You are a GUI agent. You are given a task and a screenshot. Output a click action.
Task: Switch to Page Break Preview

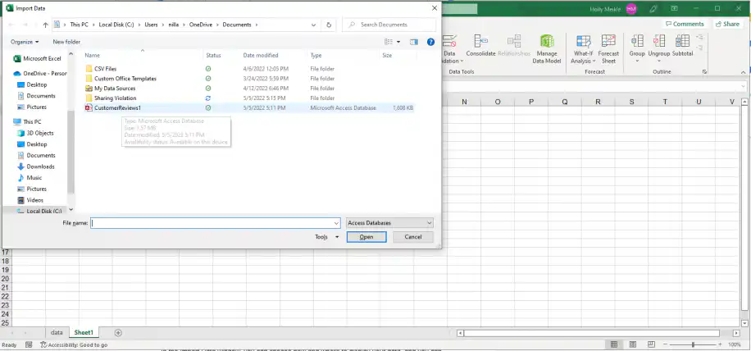coord(651,344)
